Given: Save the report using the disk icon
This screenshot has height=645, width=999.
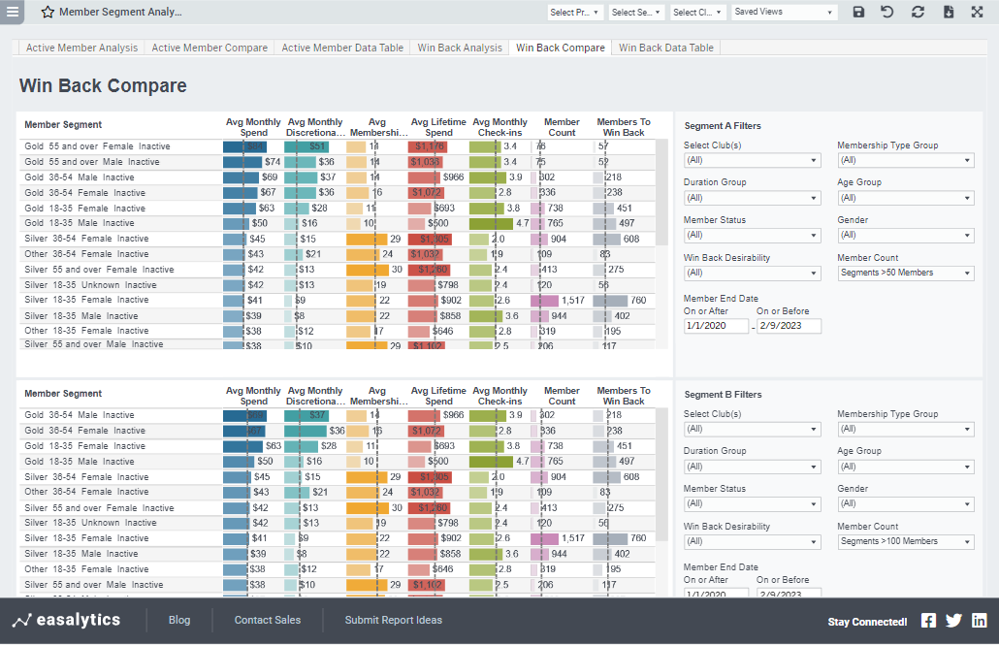Looking at the screenshot, I should [858, 11].
